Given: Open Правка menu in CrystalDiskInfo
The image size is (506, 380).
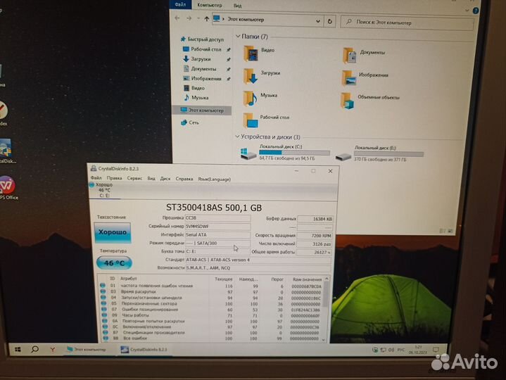Looking at the screenshot, I should coord(114,178).
